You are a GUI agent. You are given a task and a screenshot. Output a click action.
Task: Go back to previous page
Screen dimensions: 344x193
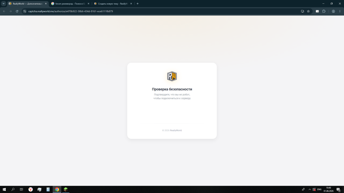tap(4, 11)
